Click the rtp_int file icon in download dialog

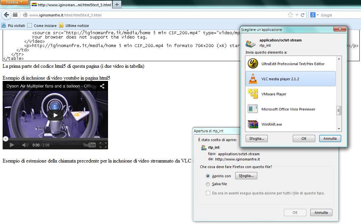tap(204, 147)
